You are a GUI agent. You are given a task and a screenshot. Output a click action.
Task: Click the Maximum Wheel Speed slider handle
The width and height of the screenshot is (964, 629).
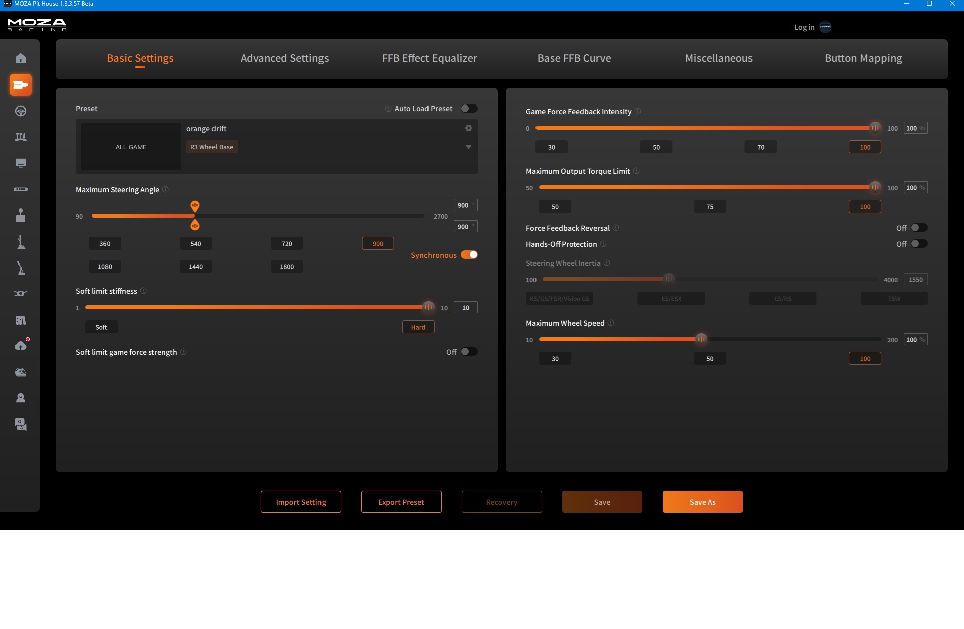[x=701, y=339]
